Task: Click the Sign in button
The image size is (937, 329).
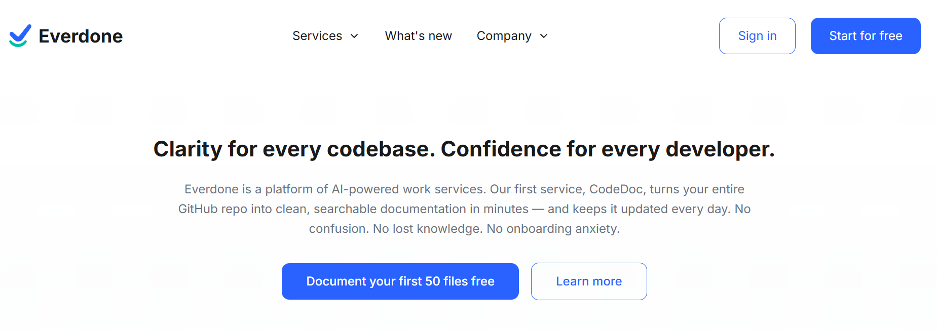Action: (757, 36)
